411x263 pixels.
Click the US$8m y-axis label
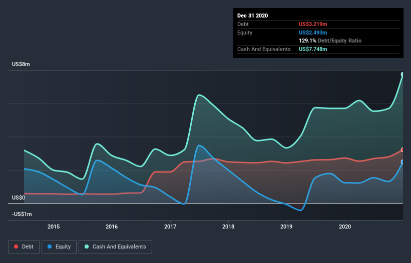coord(21,64)
